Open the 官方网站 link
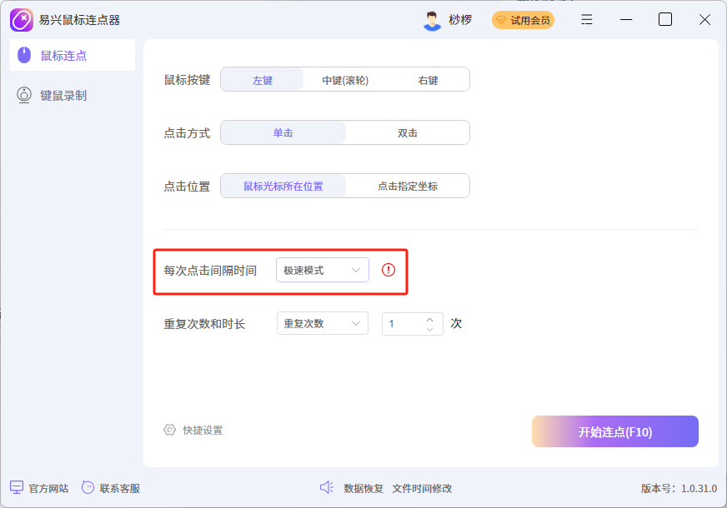This screenshot has height=508, width=727. coord(48,488)
